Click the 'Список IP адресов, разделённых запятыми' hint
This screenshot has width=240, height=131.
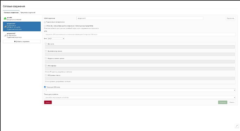(59, 72)
